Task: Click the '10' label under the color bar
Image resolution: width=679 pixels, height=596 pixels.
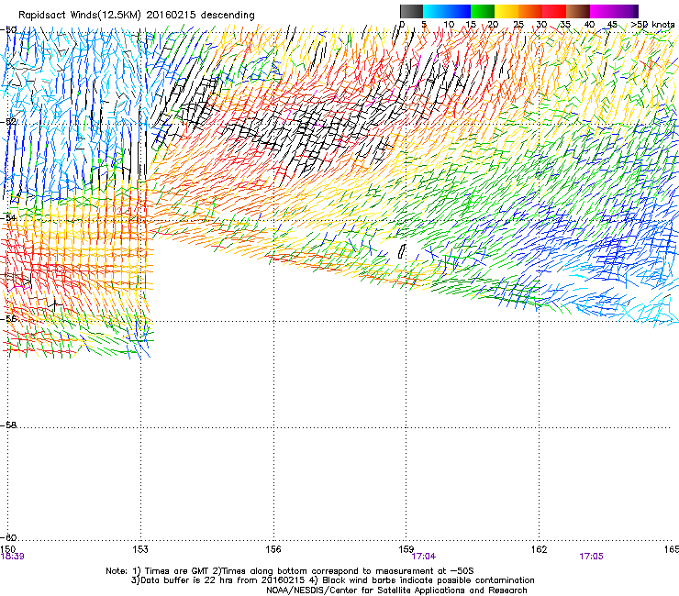Action: (449, 25)
